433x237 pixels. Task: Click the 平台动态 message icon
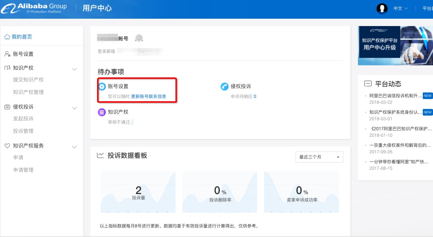[368, 84]
